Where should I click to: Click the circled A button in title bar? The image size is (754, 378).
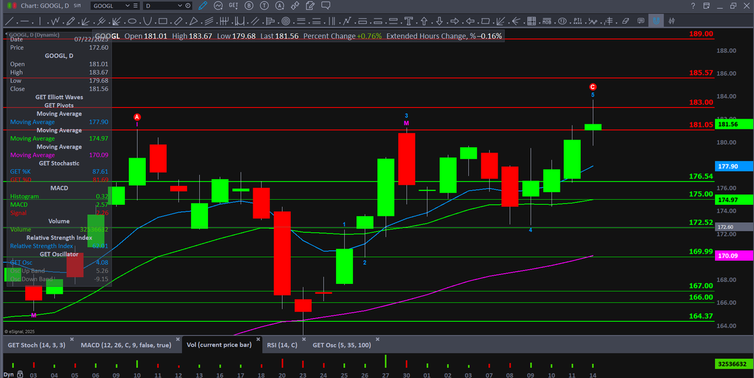pos(280,6)
